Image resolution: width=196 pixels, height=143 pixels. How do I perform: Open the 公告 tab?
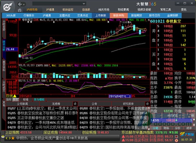[x=94, y=104]
